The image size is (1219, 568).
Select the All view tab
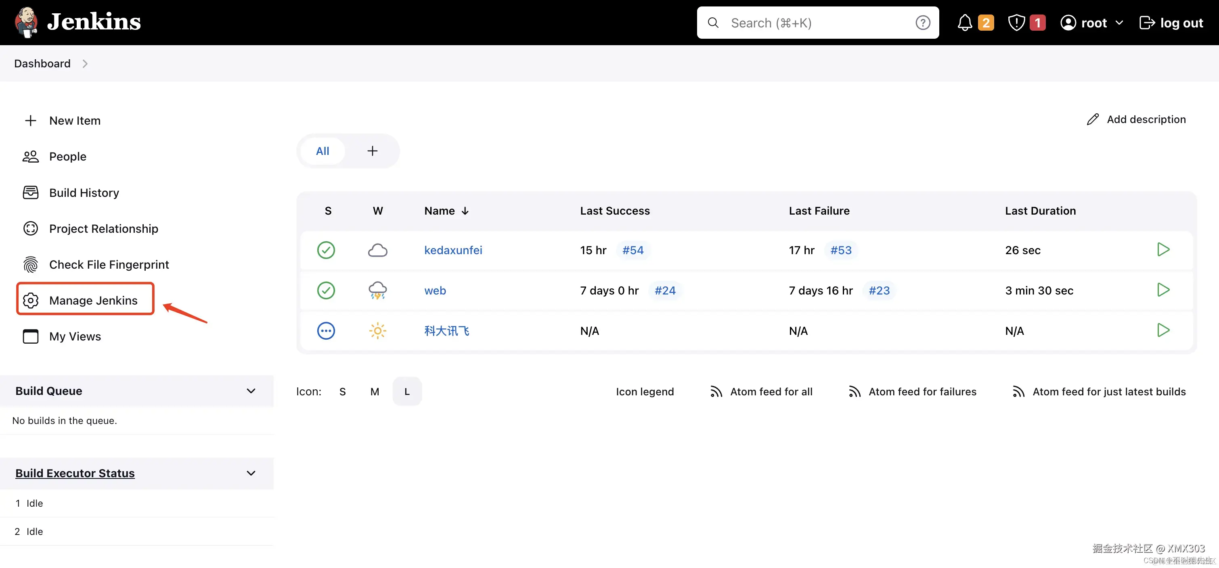coord(322,151)
